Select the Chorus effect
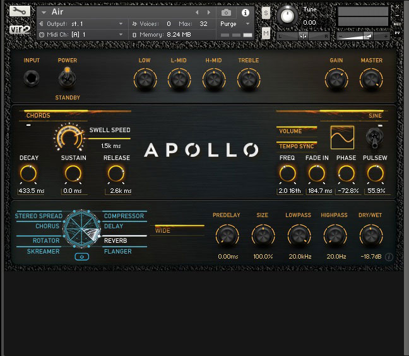 tap(47, 226)
